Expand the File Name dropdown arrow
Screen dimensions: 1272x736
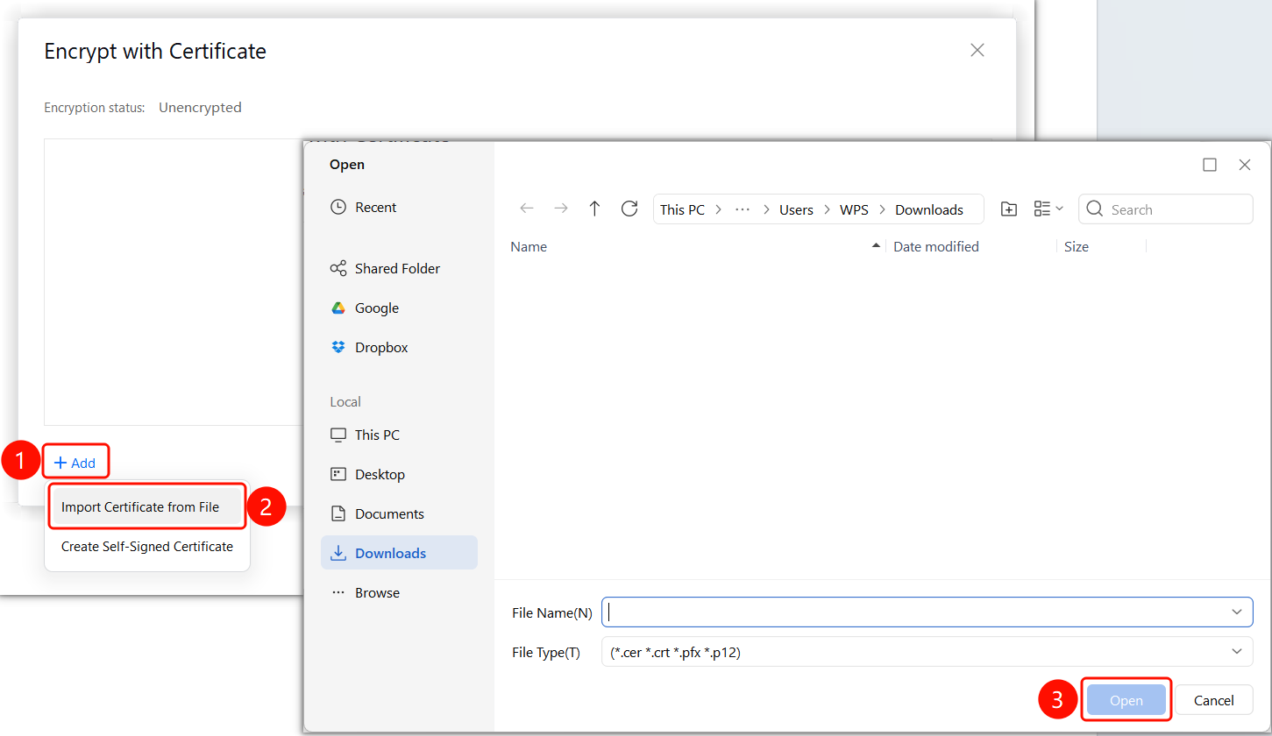tap(1237, 612)
